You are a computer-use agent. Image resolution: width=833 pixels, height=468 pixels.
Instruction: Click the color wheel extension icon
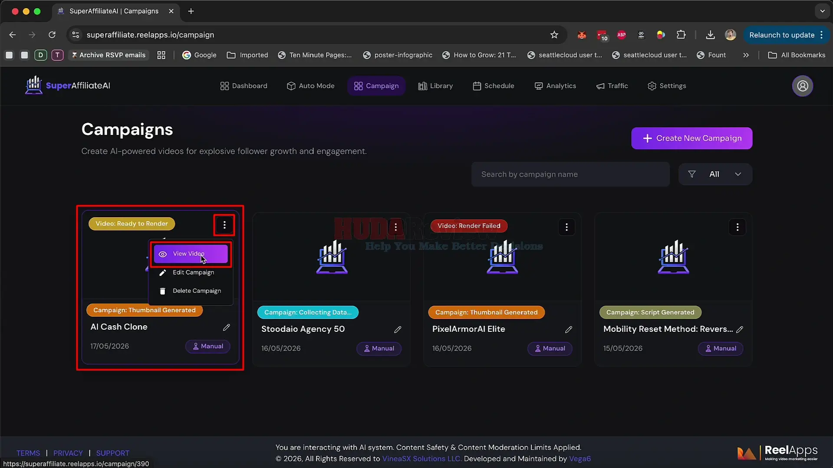click(661, 35)
